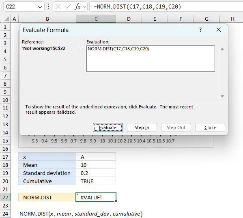This screenshot has height=218, width=243.
Task: Click chart axis label 9.3
Action: (35, 141)
